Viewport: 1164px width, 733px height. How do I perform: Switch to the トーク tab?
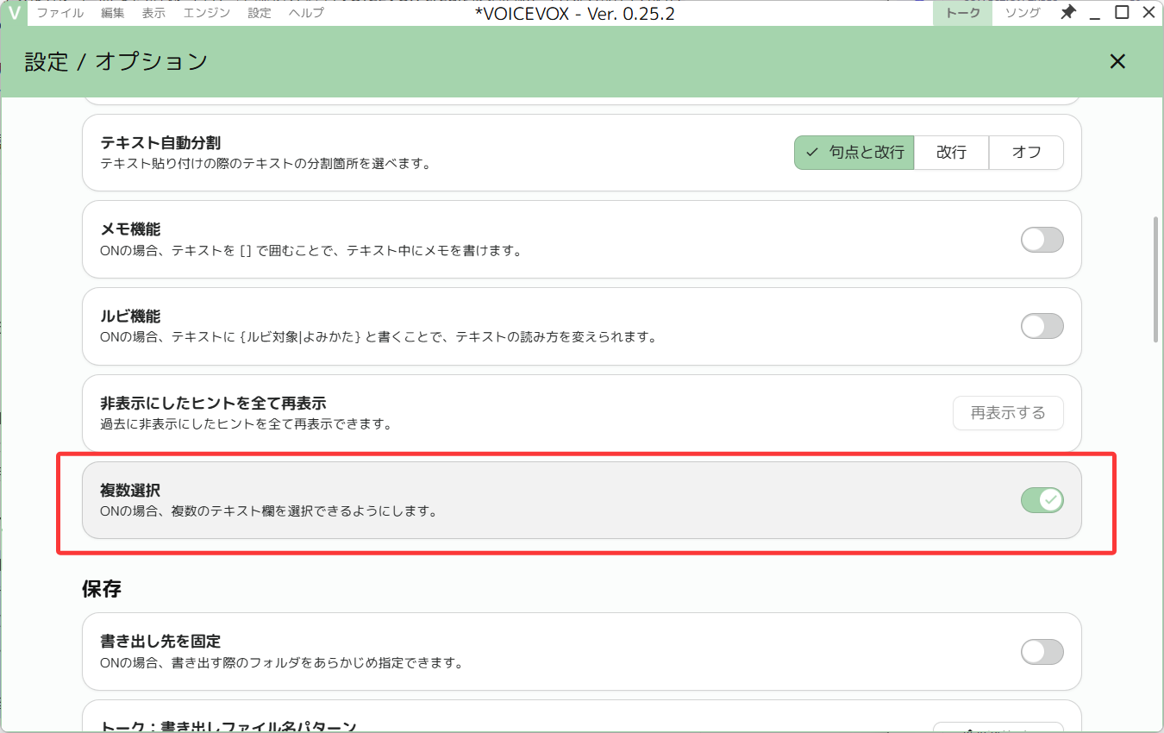point(962,13)
